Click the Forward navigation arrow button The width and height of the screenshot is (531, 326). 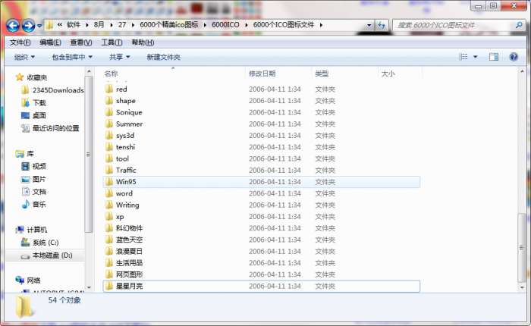[x=28, y=26]
